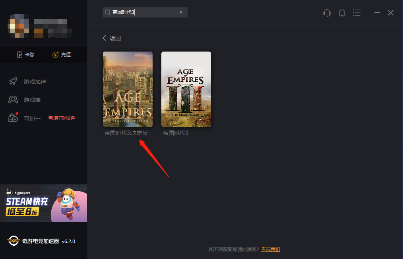Open the Age of Empires III Definitive Edition cover
This screenshot has height=259, width=403.
(128, 89)
